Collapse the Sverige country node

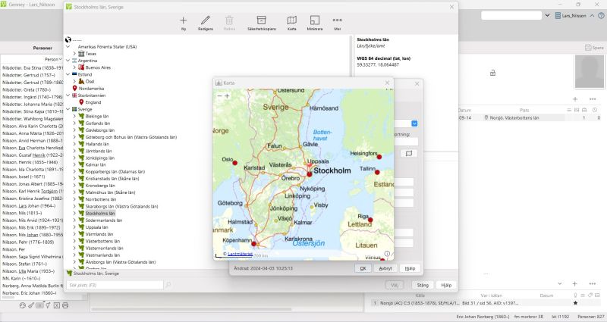point(68,109)
